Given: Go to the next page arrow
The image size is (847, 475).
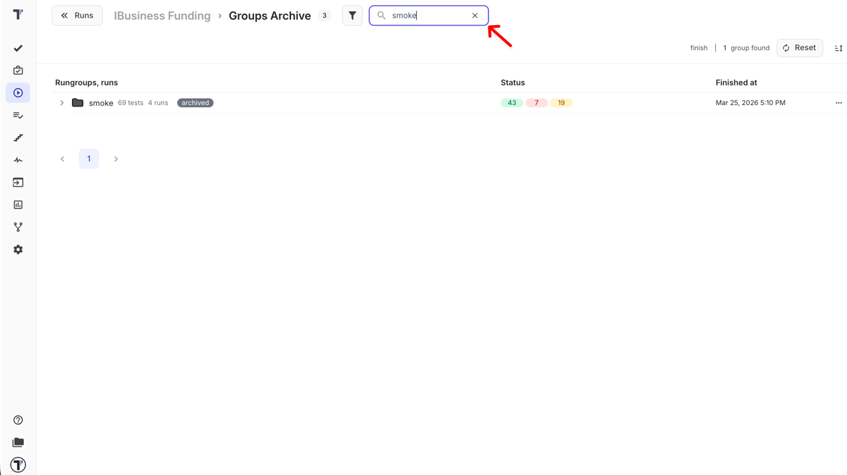Looking at the screenshot, I should coord(116,159).
